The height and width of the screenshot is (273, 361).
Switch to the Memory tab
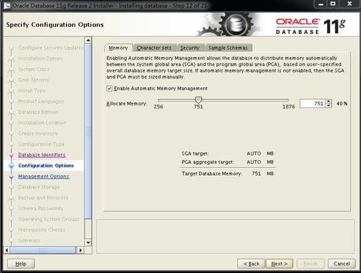click(x=118, y=48)
